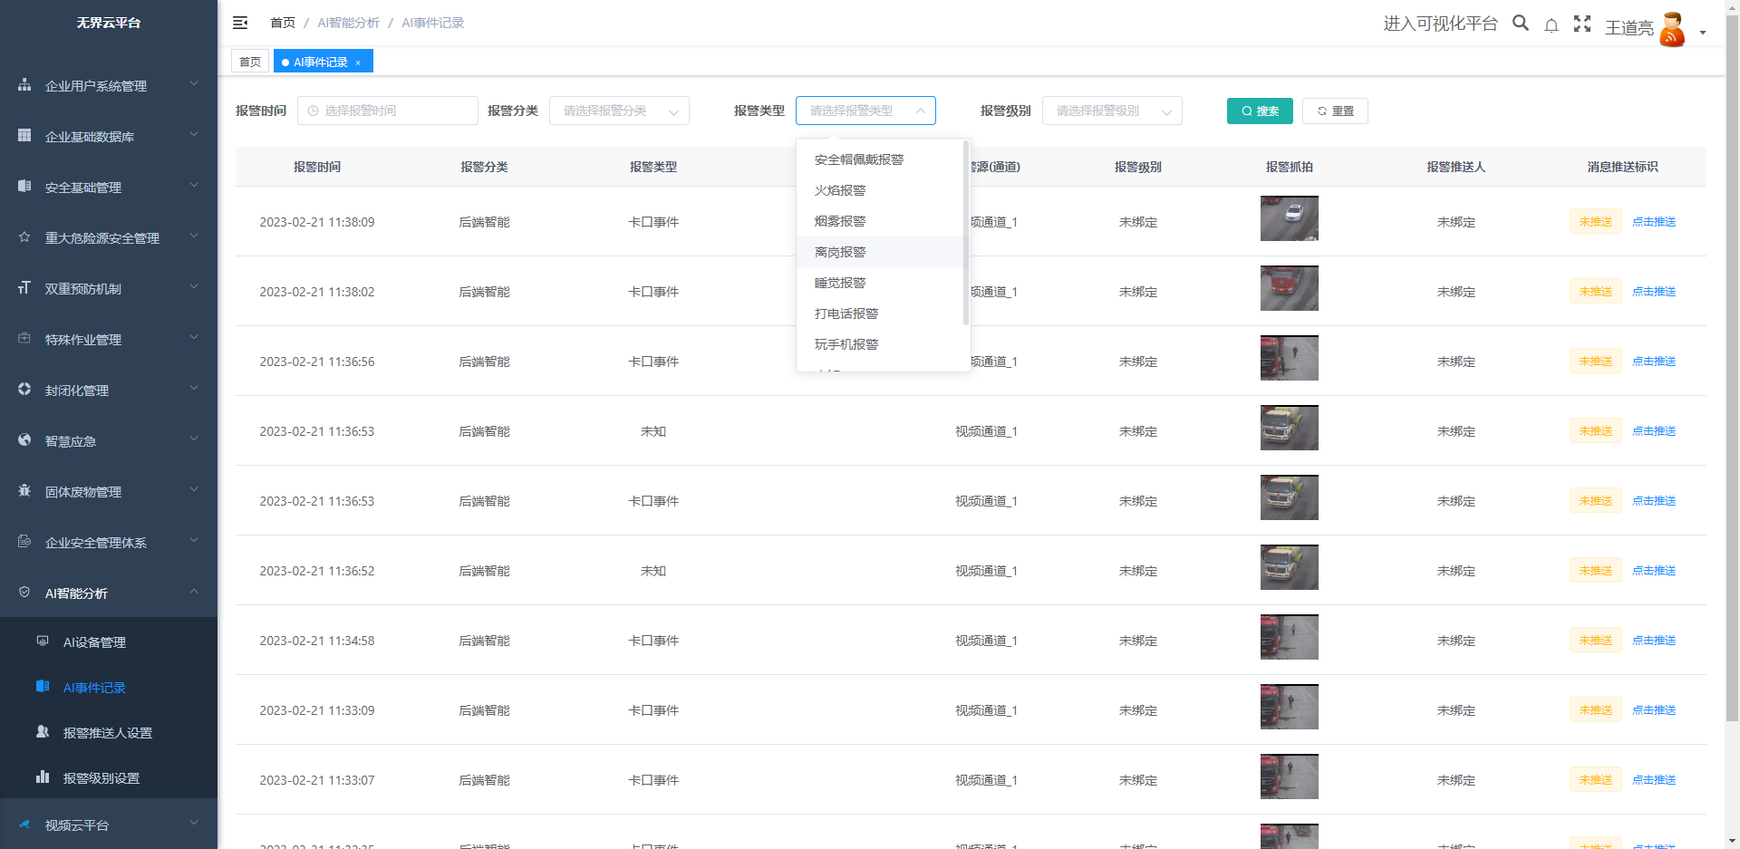Click the 搜索 button
Viewport: 1740px width, 849px height.
(1260, 111)
